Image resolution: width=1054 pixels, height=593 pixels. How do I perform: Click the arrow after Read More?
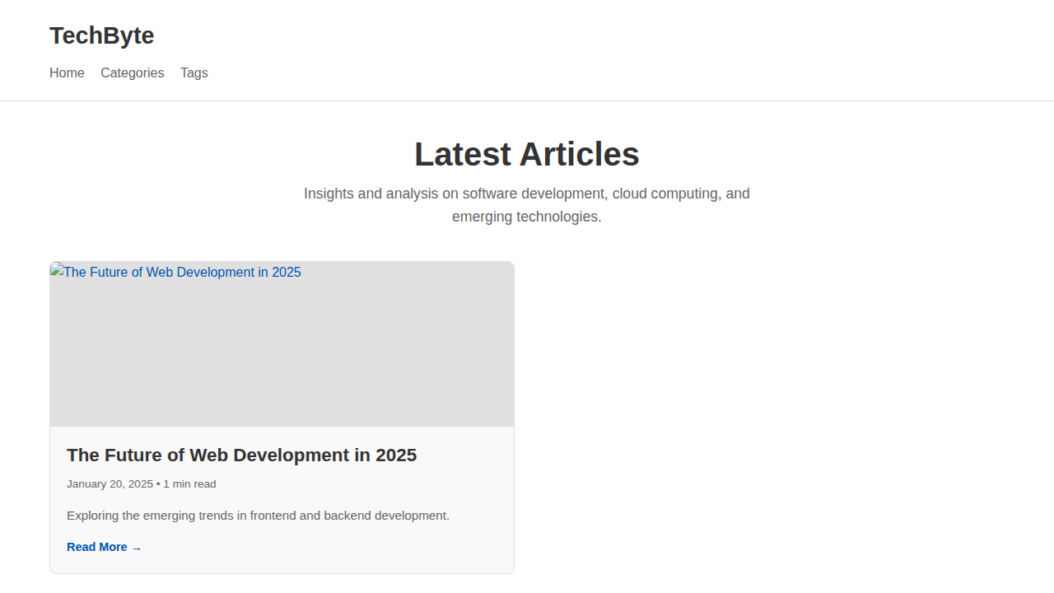pyautogui.click(x=137, y=548)
